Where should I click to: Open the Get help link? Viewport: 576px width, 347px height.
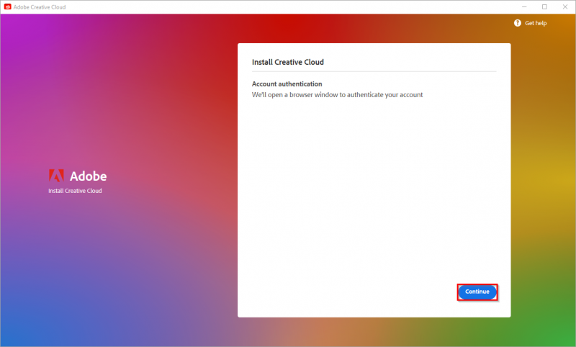(536, 23)
